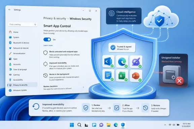
Task: Open Windows Security taskbar icon
Action: (x=123, y=125)
